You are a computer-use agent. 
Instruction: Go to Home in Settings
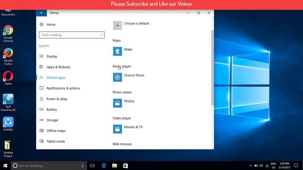tap(51, 25)
